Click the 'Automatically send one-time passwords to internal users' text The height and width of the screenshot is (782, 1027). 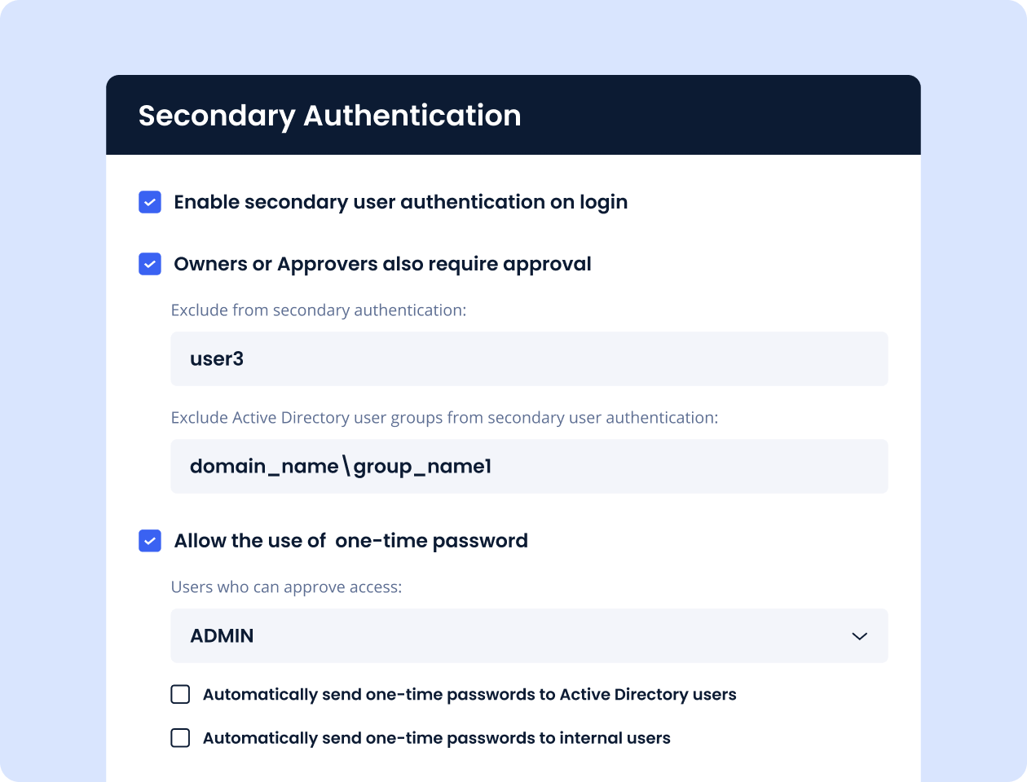(436, 738)
